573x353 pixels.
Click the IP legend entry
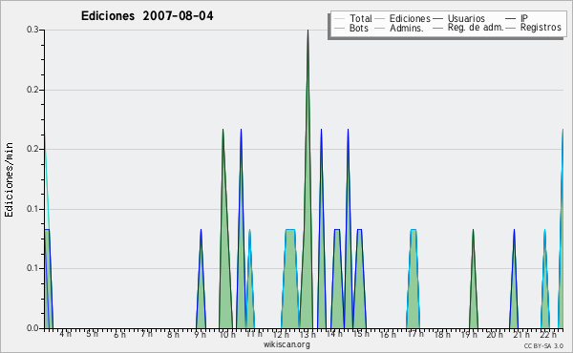tap(517, 18)
